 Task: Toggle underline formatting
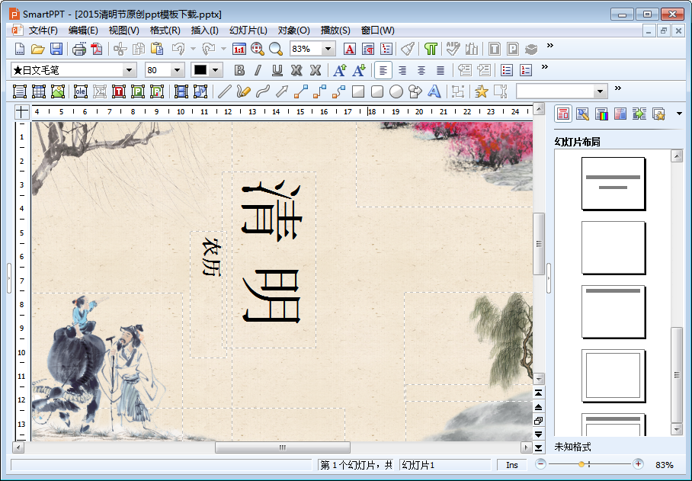click(277, 70)
